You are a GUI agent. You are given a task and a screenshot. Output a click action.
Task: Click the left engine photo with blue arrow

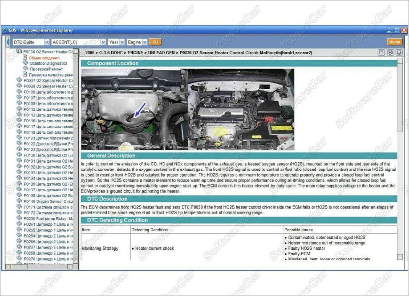[134, 109]
